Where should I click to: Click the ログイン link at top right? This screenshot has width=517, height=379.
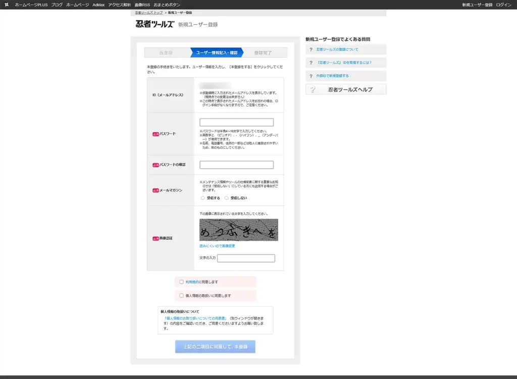click(x=503, y=5)
